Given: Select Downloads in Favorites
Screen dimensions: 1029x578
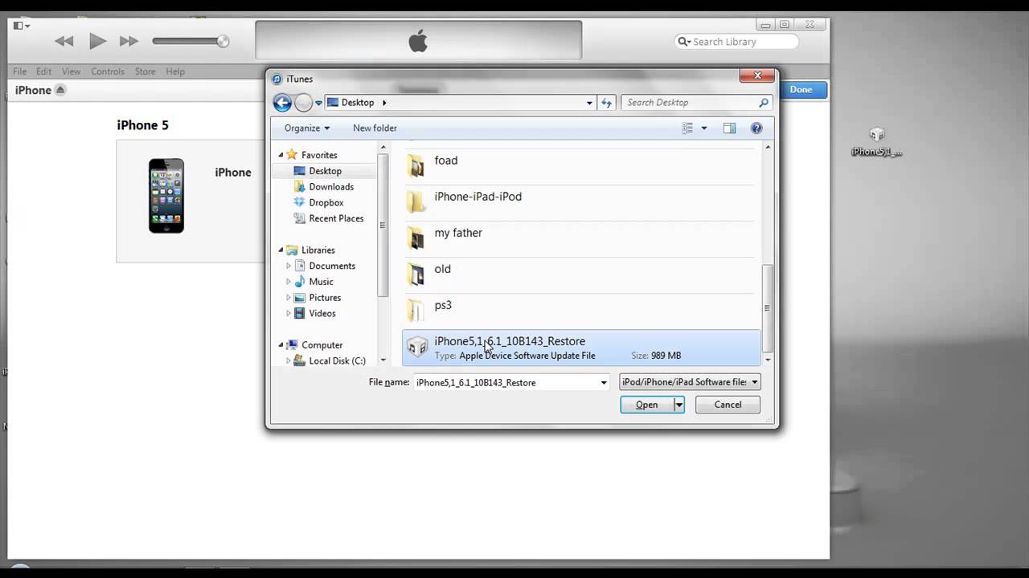Looking at the screenshot, I should click(x=331, y=187).
